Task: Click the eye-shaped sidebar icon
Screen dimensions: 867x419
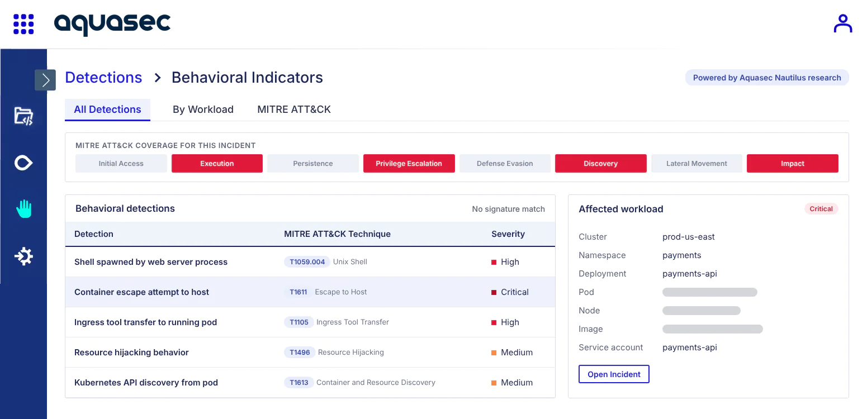Action: pos(23,163)
